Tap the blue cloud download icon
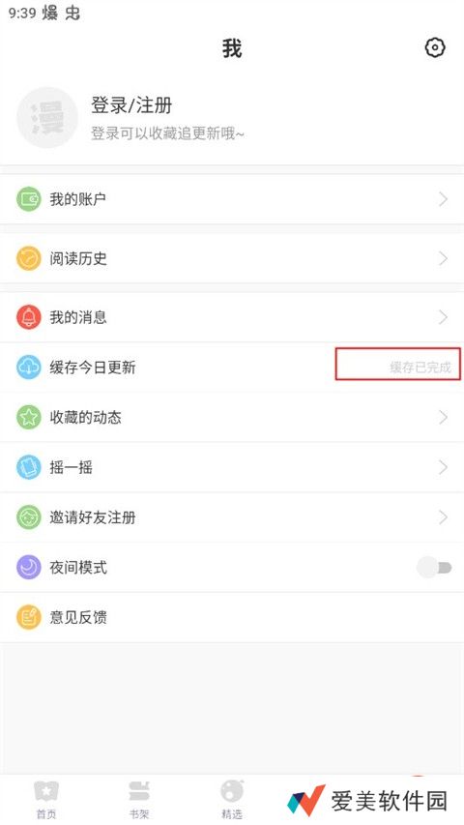464x825 pixels. 28,368
